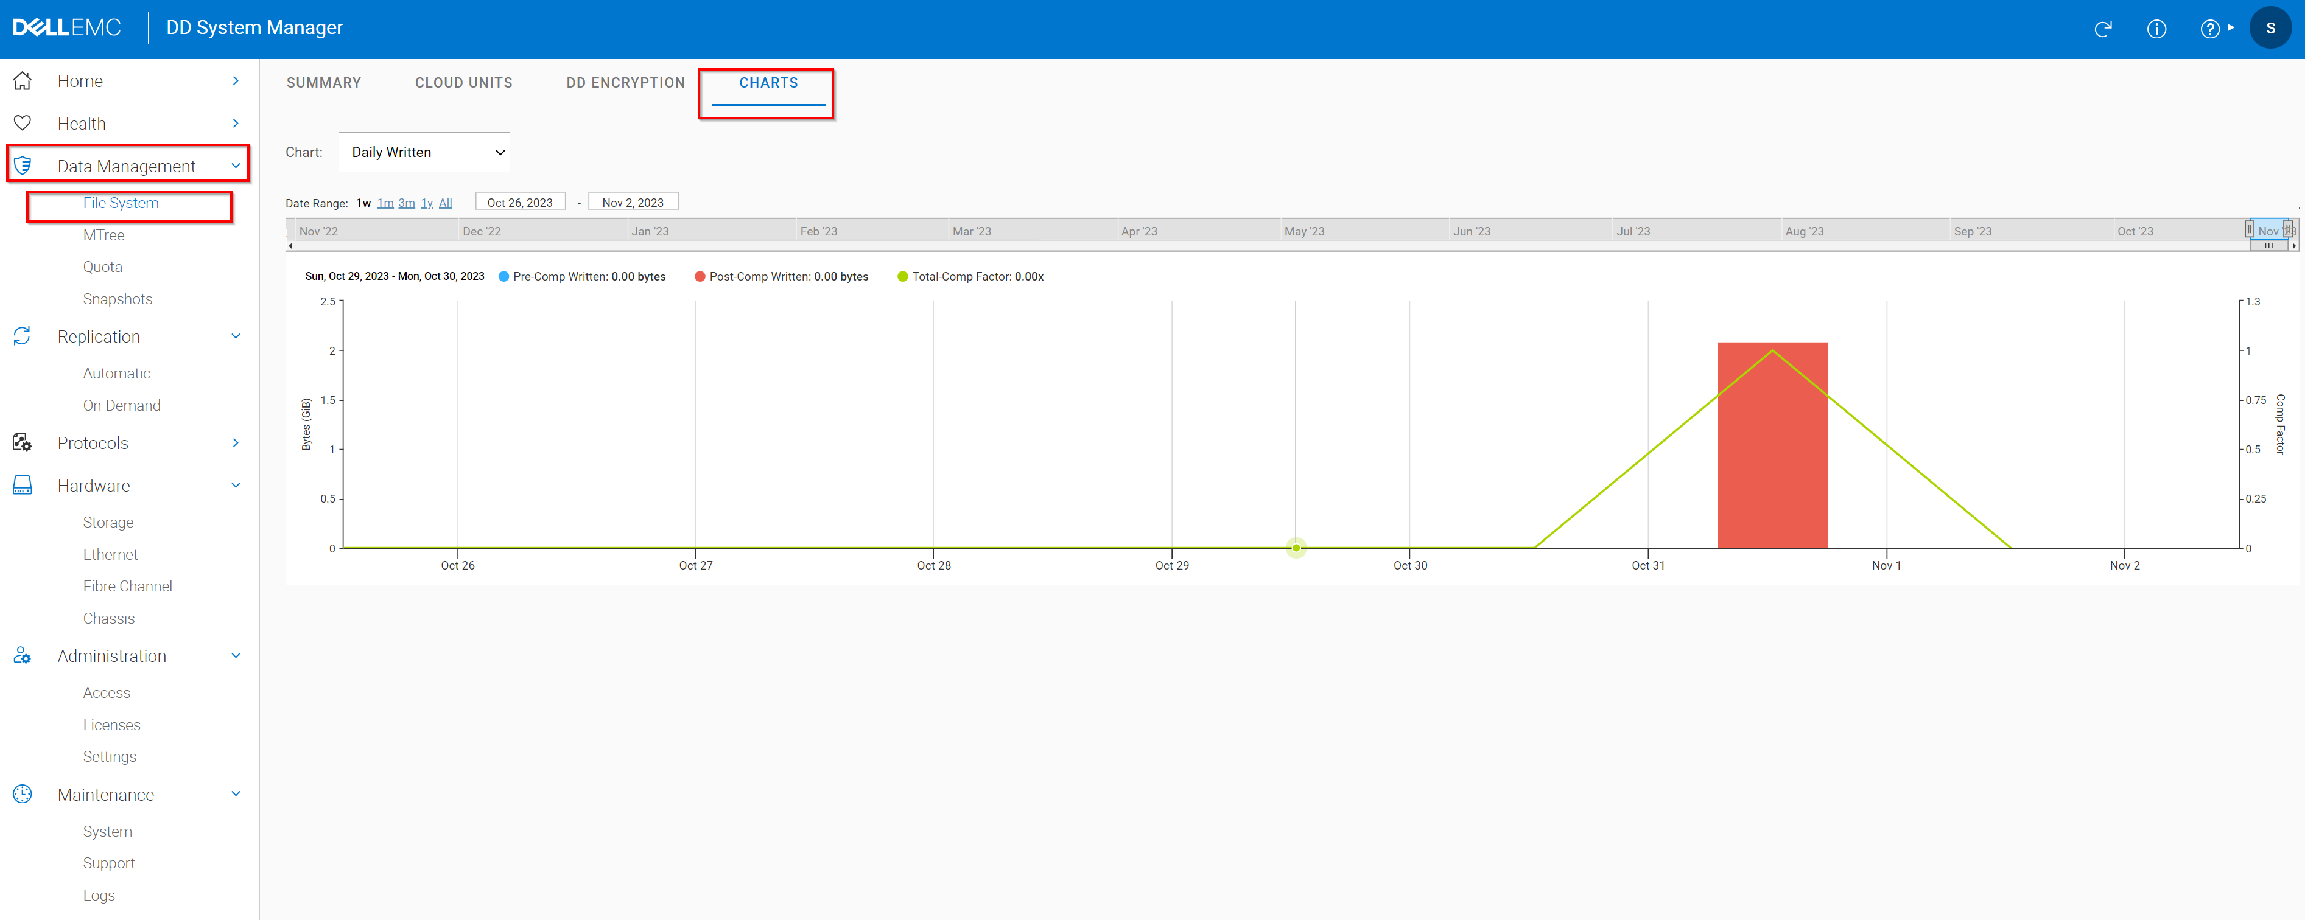Viewport: 2305px width, 920px height.
Task: Open the DD Encryption tab
Action: [x=625, y=82]
